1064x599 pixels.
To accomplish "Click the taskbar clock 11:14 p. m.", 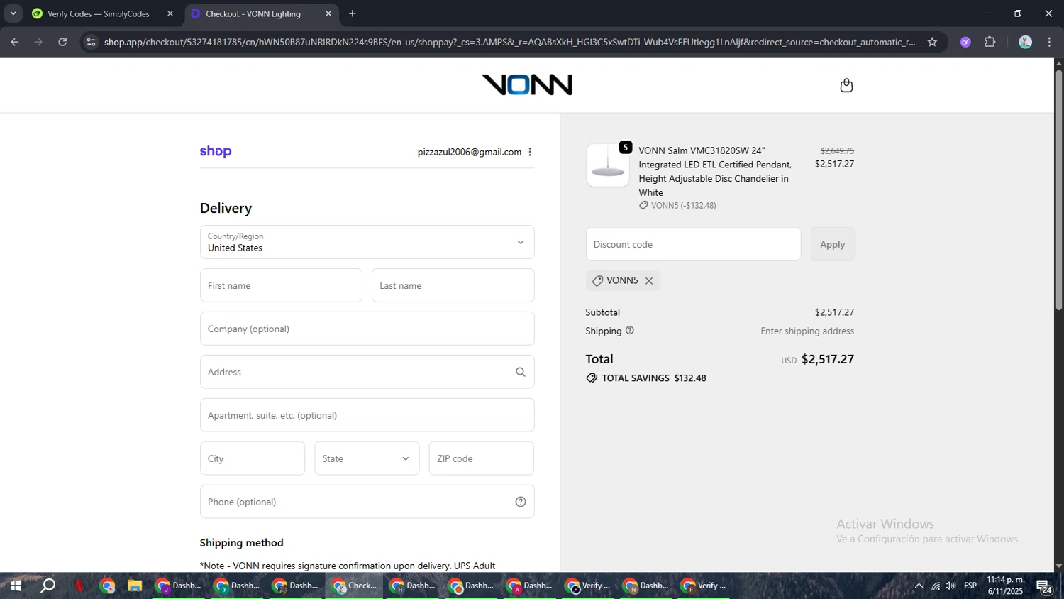I will 1005,580.
